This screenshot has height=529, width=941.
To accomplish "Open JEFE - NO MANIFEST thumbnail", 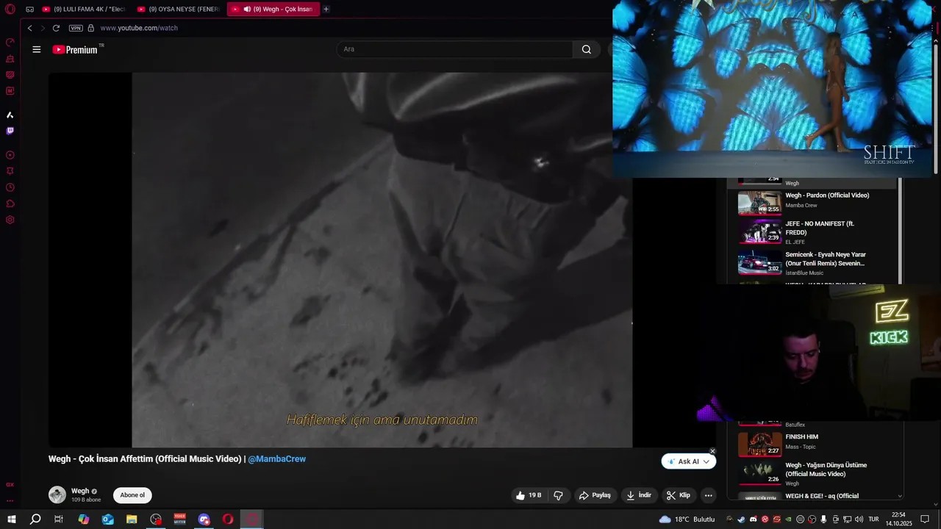I will (x=759, y=231).
